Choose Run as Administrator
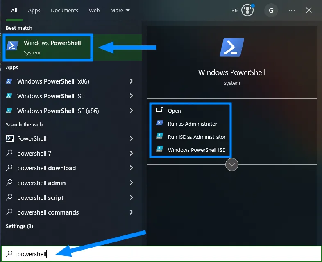The width and height of the screenshot is (322, 262). [193, 124]
